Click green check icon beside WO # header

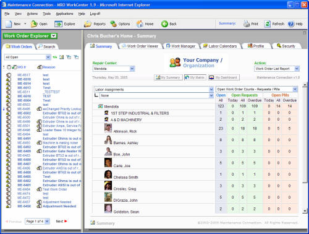coord(14,67)
